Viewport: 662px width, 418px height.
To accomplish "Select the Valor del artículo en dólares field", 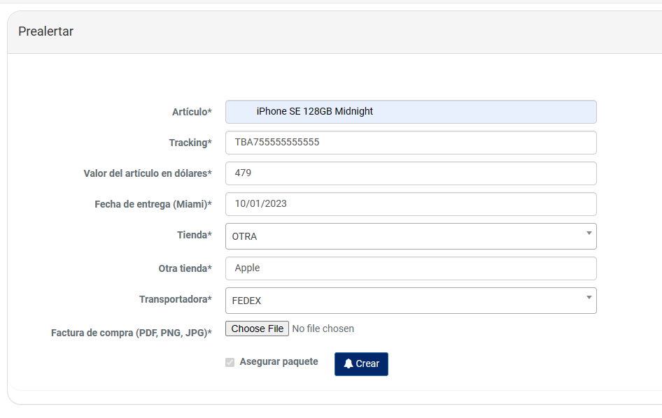I will [410, 173].
